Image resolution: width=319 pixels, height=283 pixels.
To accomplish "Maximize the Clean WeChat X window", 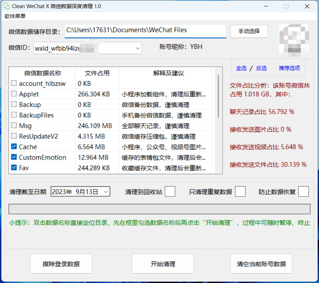I will click(286, 6).
